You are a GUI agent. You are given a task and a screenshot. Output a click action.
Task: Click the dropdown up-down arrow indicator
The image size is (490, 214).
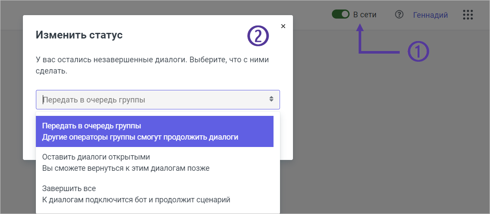tap(271, 99)
